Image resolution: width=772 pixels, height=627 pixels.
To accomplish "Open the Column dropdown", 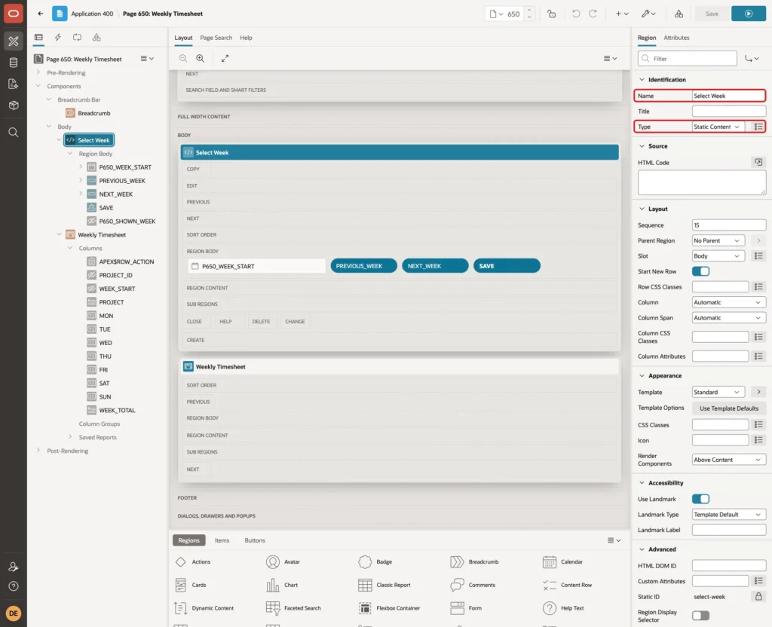I will 729,302.
